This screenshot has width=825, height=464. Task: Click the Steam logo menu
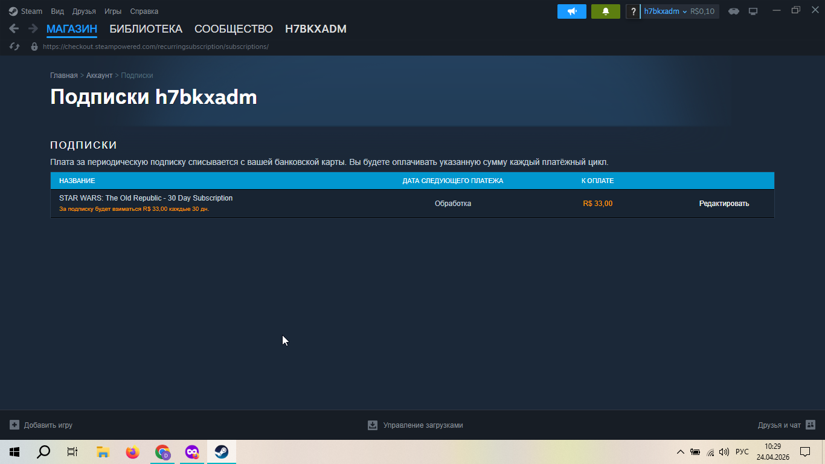click(x=25, y=11)
